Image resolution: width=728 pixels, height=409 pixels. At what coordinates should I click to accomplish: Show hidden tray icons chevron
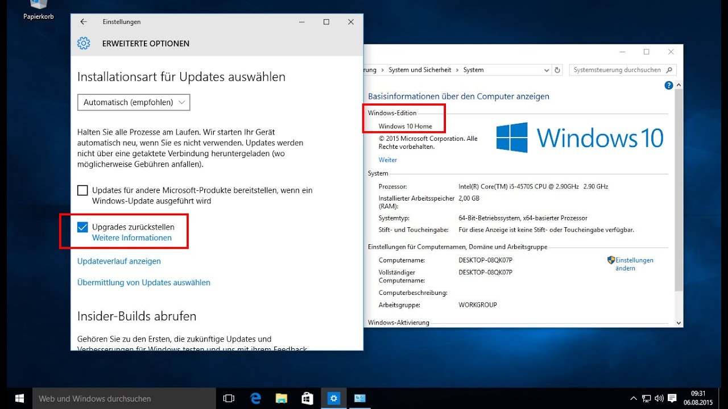tap(634, 398)
